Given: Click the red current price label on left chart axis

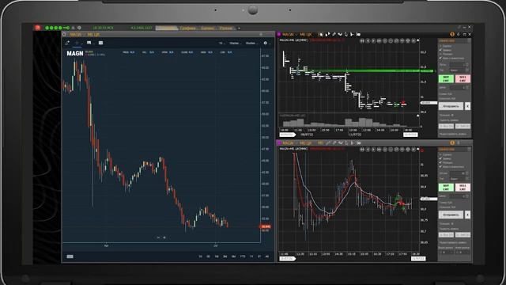Looking at the screenshot, I should tap(266, 226).
